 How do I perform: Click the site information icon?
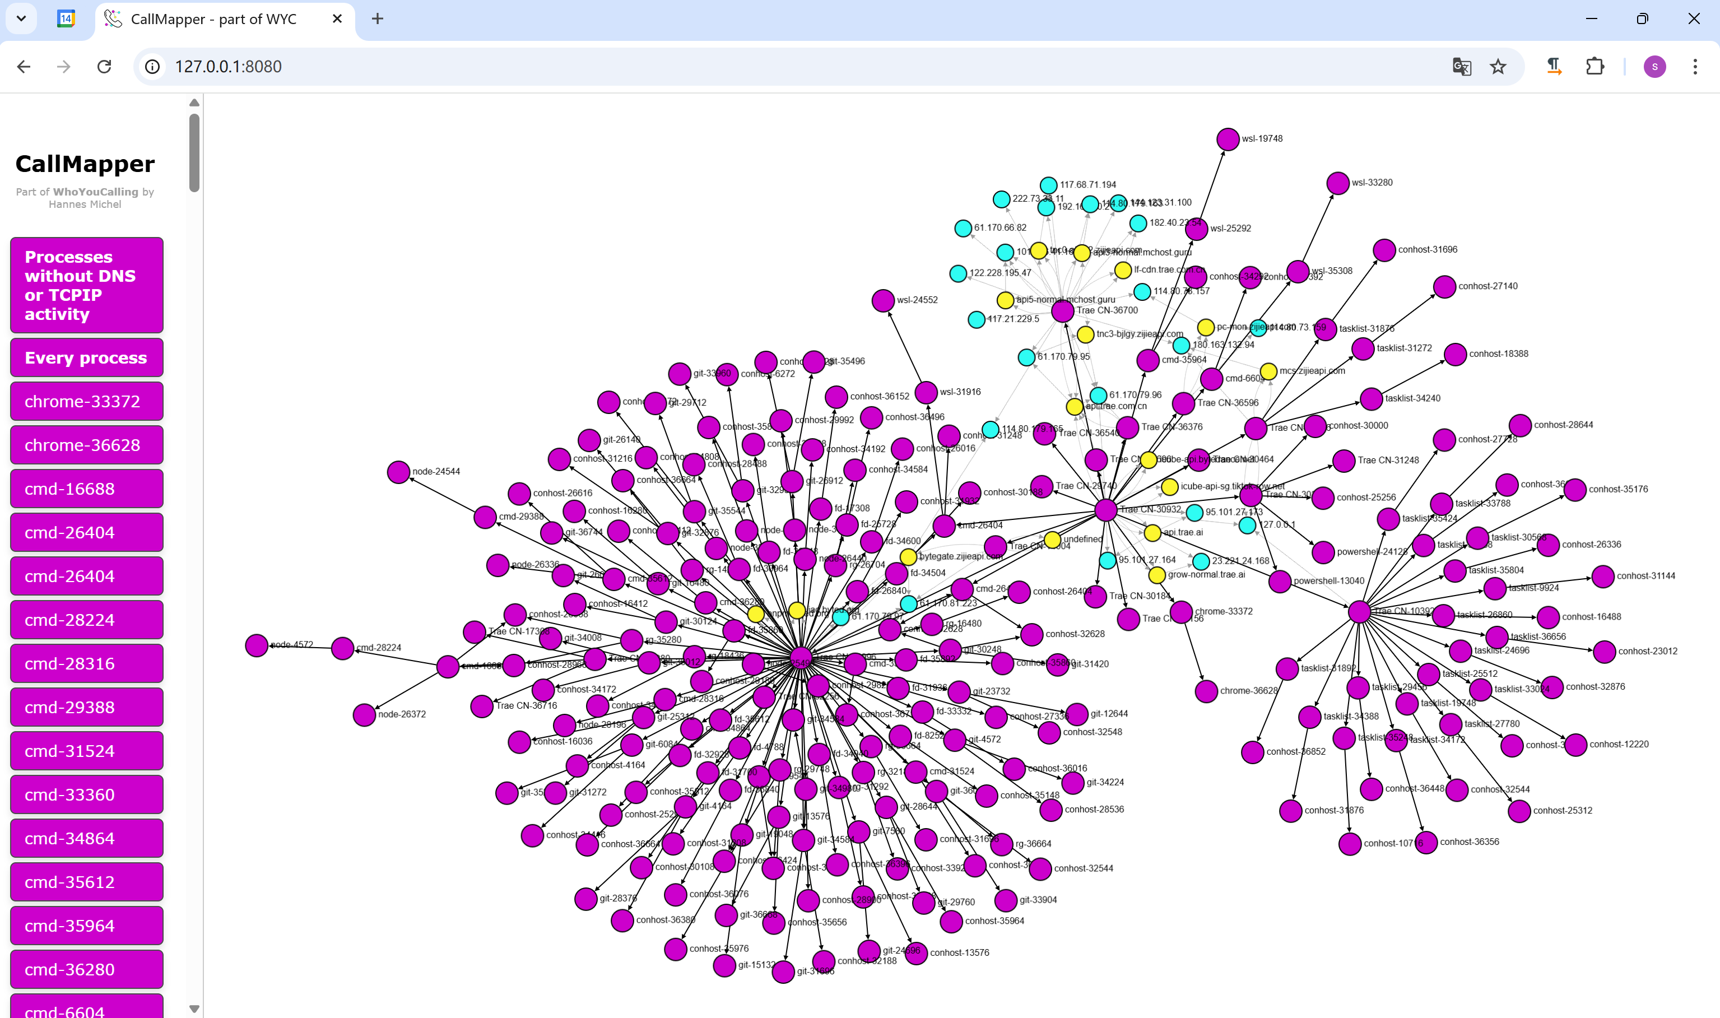152,67
